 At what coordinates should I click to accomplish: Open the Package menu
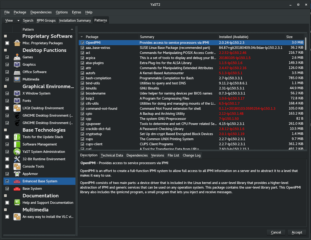[x=20, y=12]
